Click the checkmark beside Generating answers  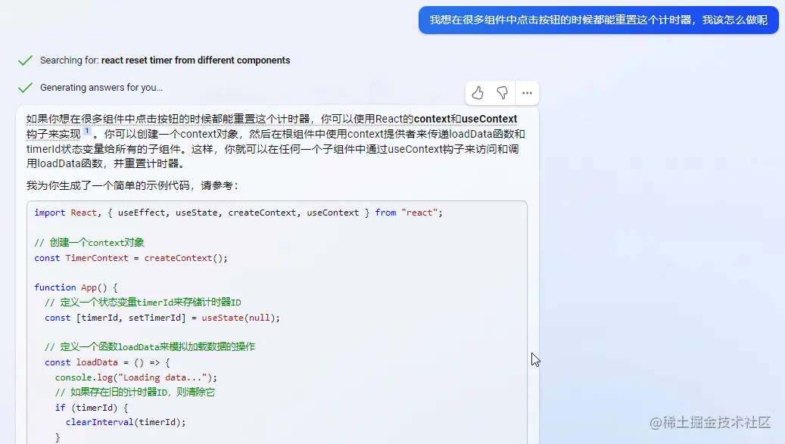(x=25, y=88)
